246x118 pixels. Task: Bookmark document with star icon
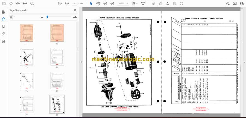11,4
